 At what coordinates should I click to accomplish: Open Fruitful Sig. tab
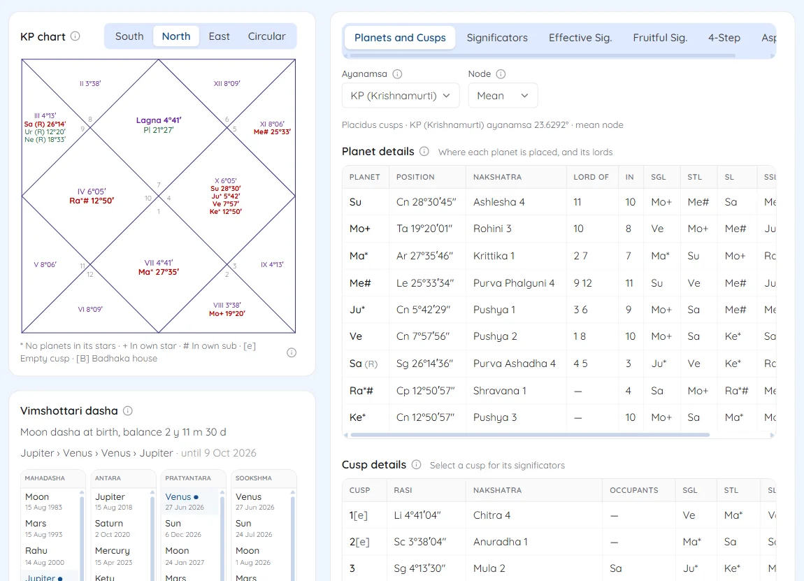coord(660,38)
